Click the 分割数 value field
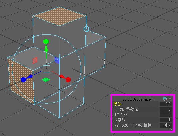178x136 pixels. click(166, 120)
